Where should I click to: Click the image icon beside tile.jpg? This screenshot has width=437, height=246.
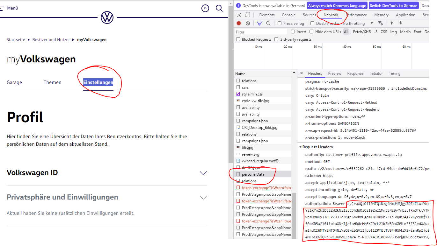(238, 147)
